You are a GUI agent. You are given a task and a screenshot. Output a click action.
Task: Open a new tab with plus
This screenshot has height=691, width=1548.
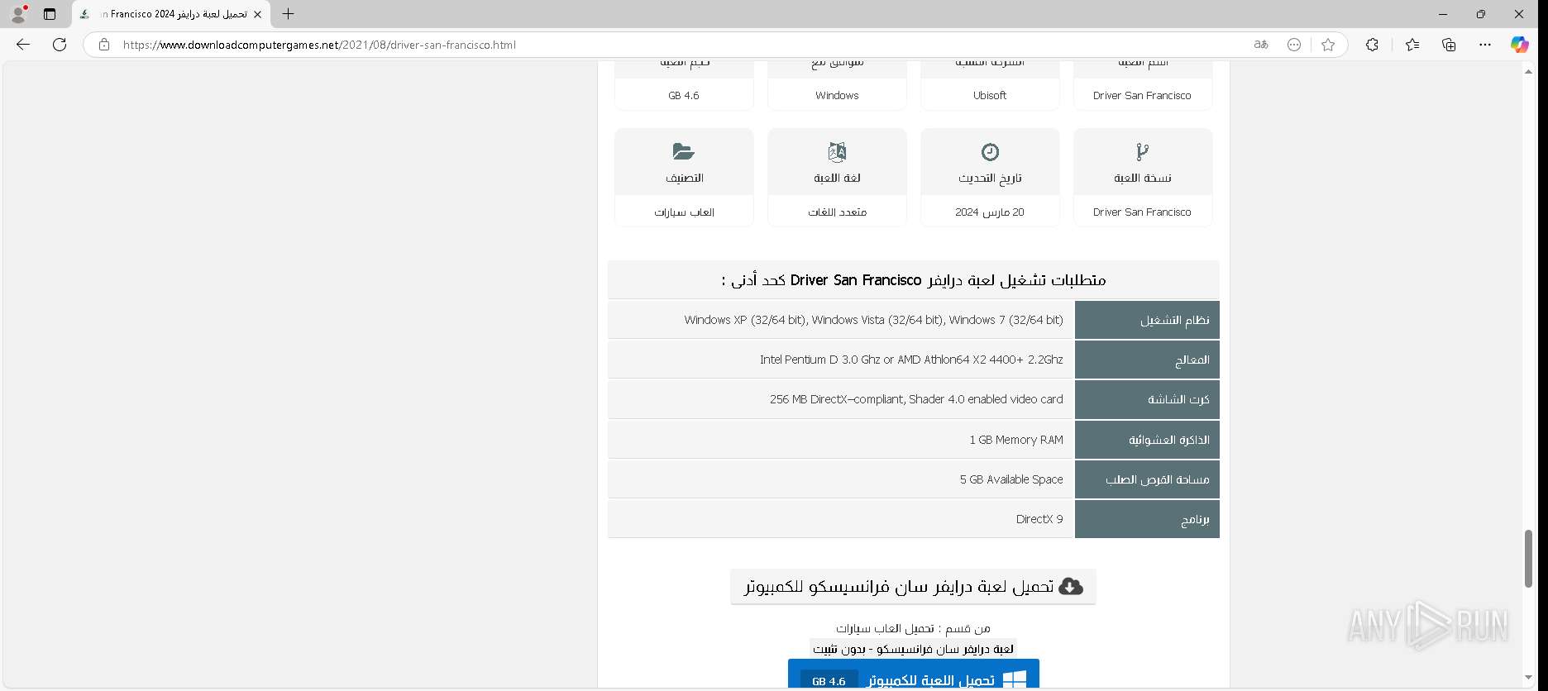pos(288,14)
